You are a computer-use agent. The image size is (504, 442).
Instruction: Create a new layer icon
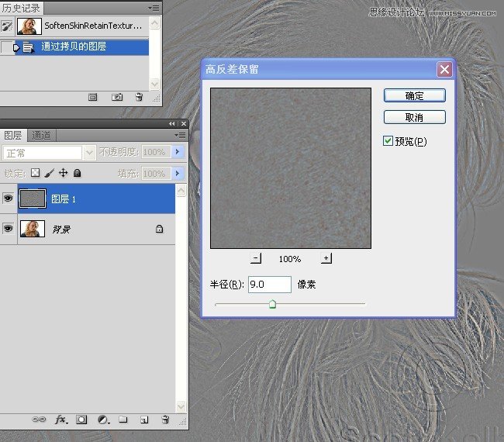(144, 420)
